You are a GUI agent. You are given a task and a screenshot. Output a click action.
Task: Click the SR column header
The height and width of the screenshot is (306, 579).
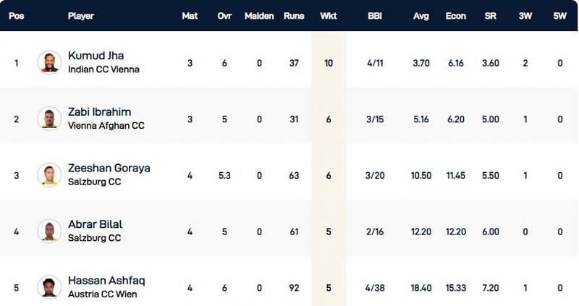(x=491, y=16)
